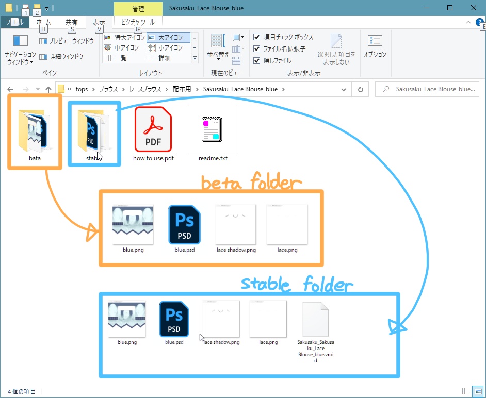
Task: Click the address bar folder icon
Action: point(61,89)
